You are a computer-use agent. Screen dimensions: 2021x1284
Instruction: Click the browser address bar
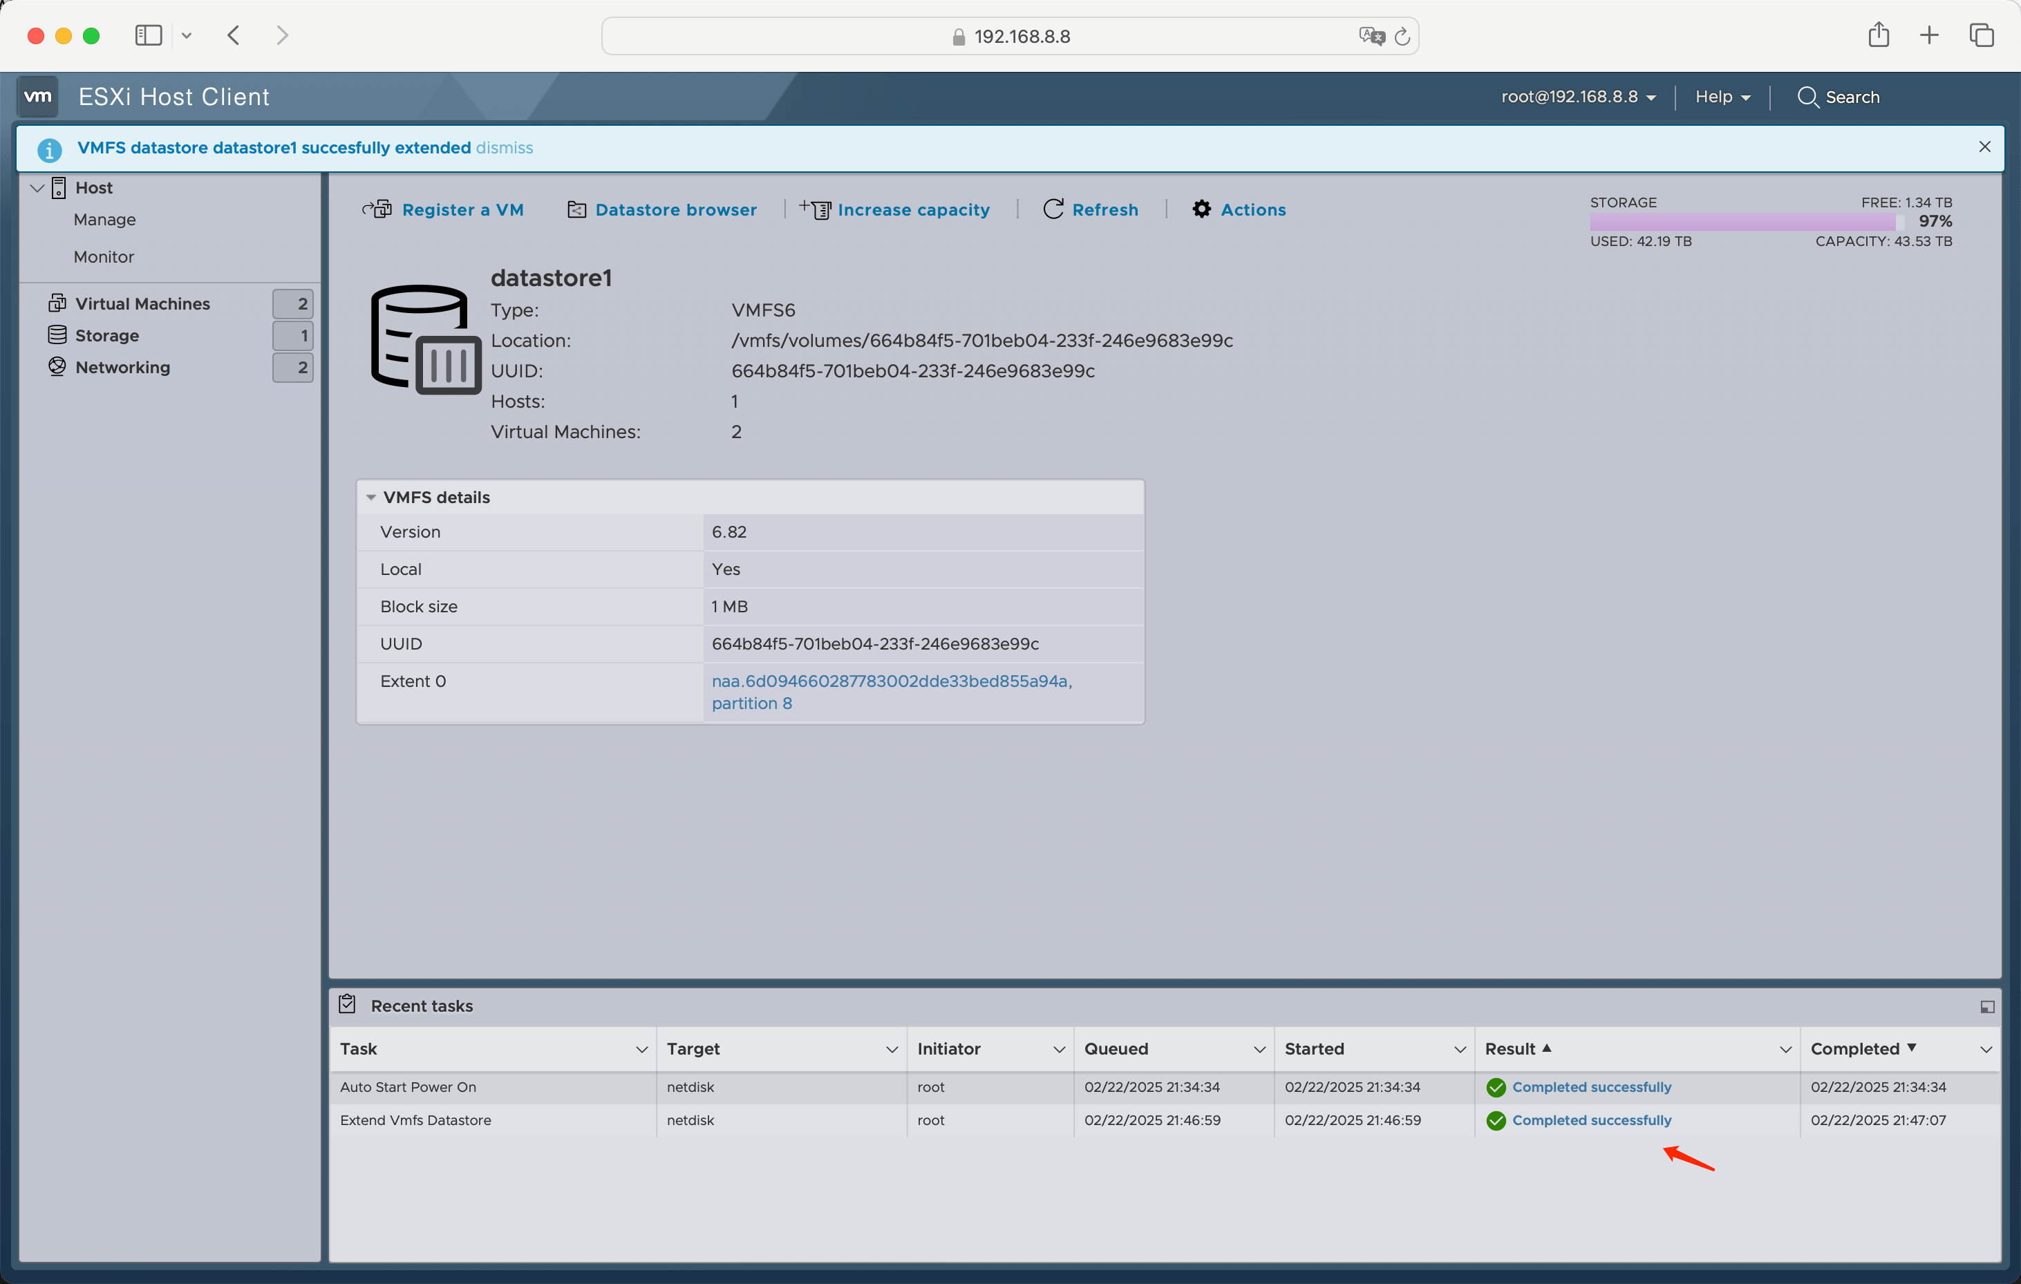point(1010,36)
